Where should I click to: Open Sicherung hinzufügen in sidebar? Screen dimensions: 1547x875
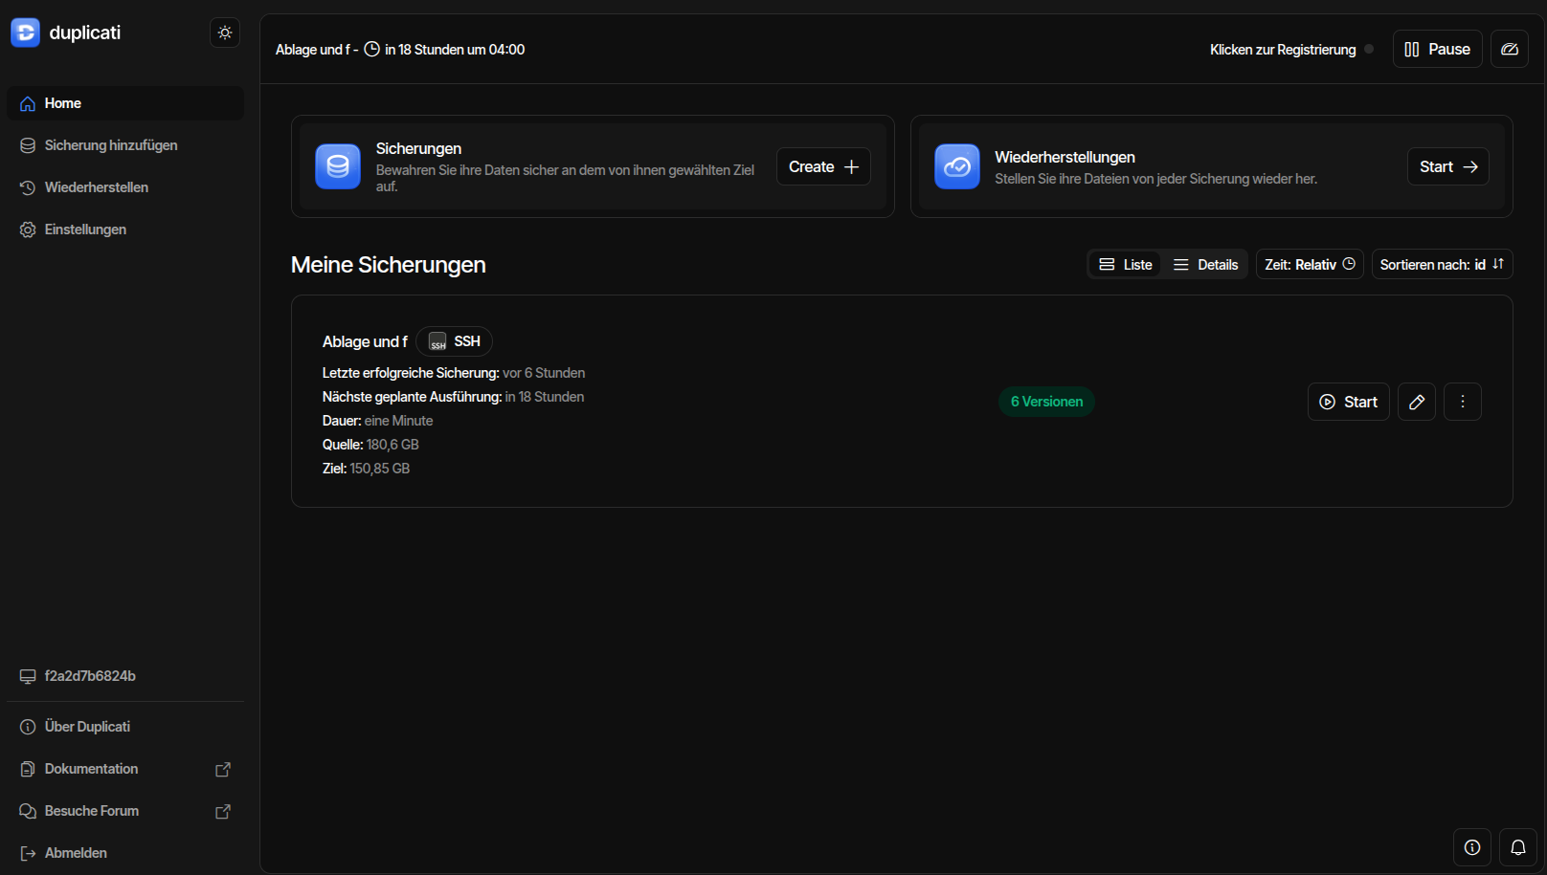click(125, 145)
